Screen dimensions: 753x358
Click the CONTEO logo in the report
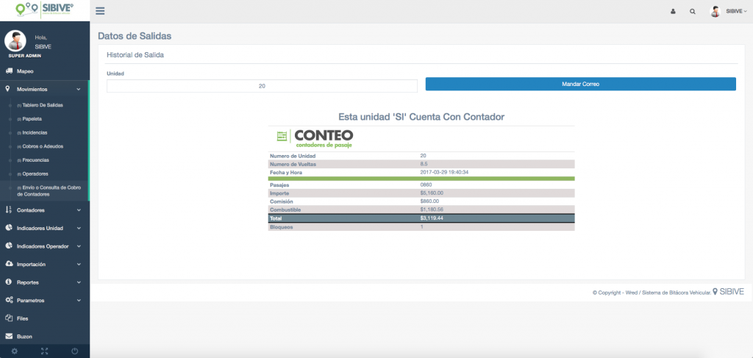(315, 137)
